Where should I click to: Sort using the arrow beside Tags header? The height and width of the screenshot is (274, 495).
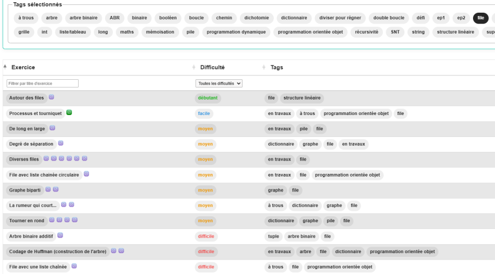point(264,67)
